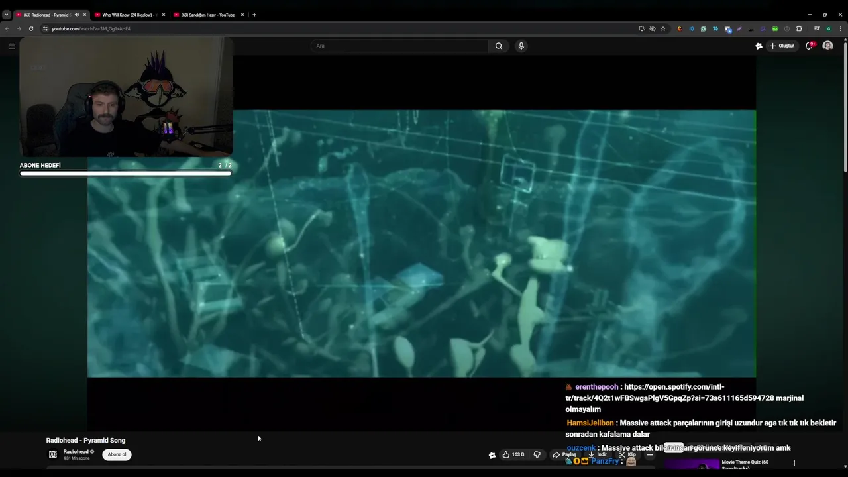Image resolution: width=848 pixels, height=477 pixels.
Task: Mute the Radiohead tab via speaker icon
Action: (77, 15)
